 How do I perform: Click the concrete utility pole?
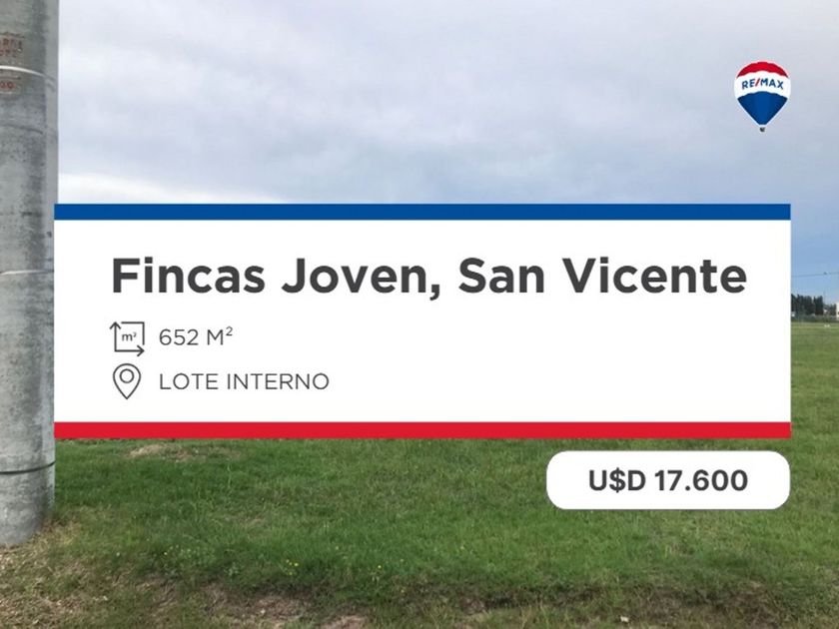click(x=28, y=268)
